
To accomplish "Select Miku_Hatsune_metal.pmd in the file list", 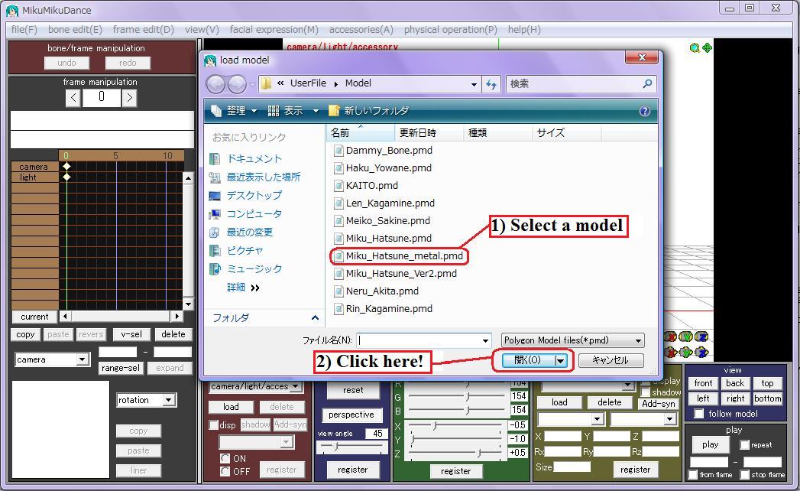I will tap(398, 256).
